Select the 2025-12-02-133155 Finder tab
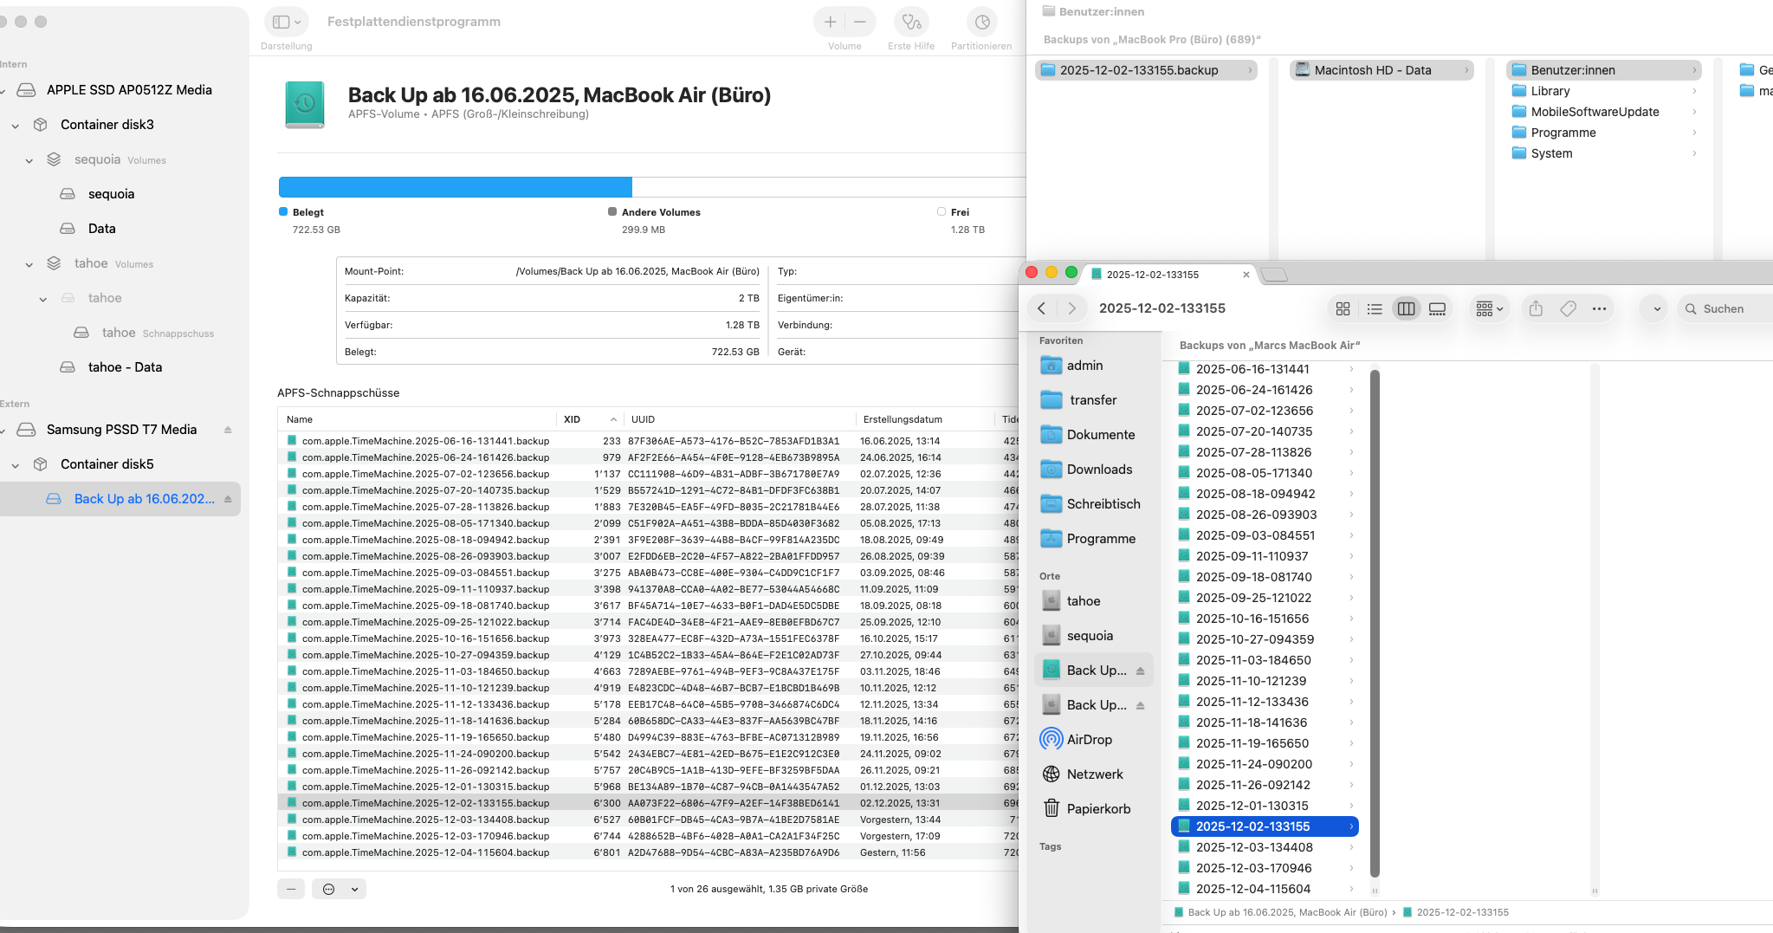The height and width of the screenshot is (933, 1773). point(1153,275)
